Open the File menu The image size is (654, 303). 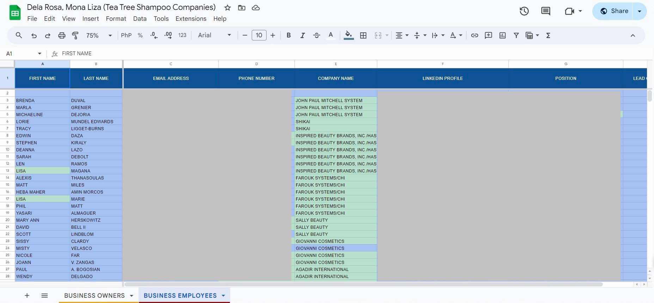[32, 19]
